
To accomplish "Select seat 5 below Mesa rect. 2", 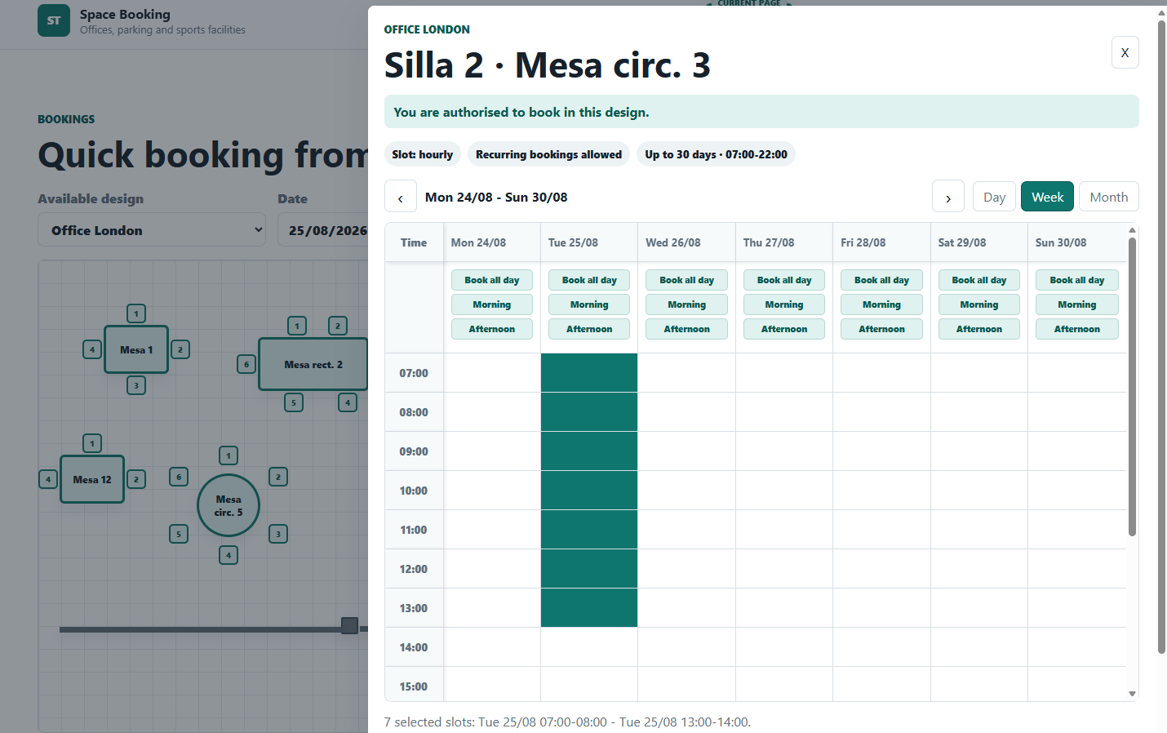I will point(294,402).
